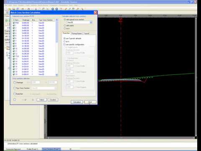The image size is (201, 151).
Task: Select the 'as is' radio in the tab panel
Action: pyautogui.click(x=64, y=42)
